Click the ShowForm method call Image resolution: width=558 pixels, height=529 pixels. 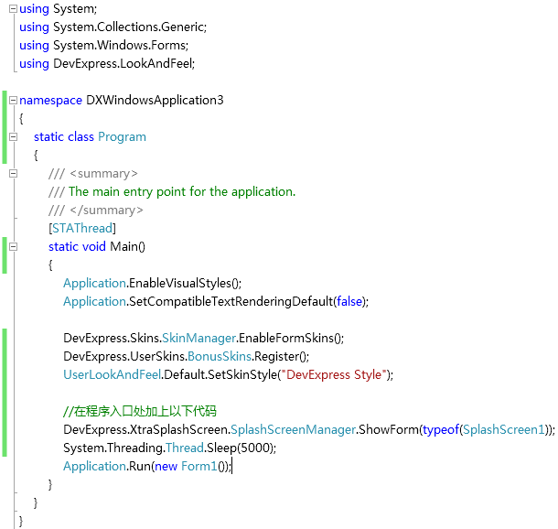389,429
